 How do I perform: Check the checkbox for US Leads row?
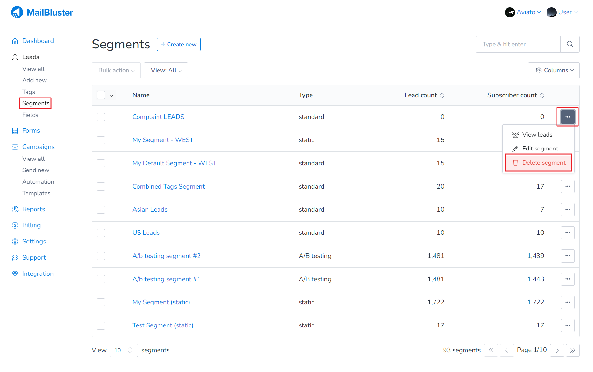tap(101, 233)
